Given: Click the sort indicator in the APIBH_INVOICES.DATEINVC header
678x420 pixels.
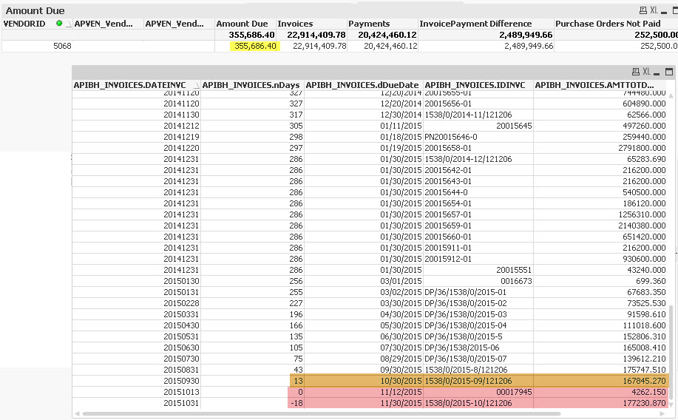Looking at the screenshot, I should 197,86.
